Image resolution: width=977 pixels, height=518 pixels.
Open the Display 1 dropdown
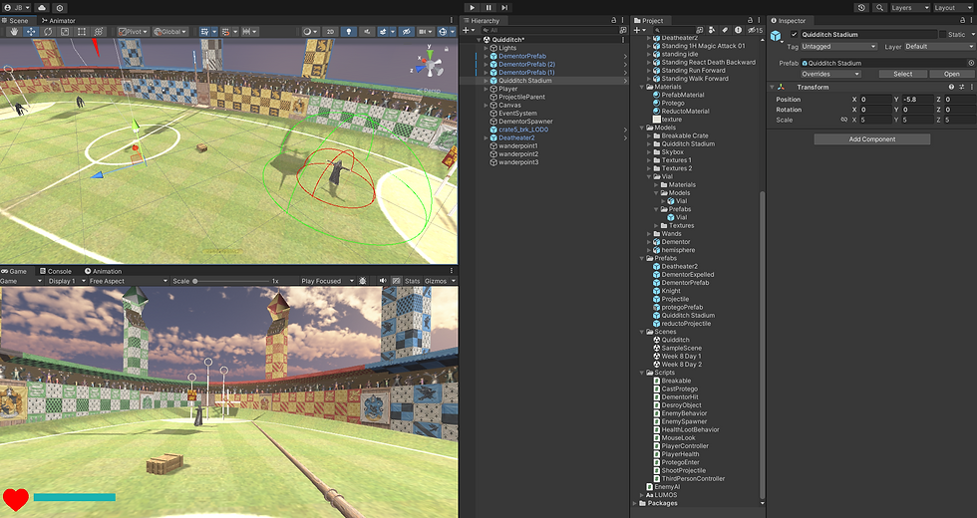(66, 281)
